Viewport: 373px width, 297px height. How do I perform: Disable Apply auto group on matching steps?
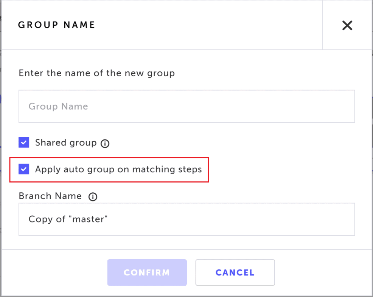23,169
